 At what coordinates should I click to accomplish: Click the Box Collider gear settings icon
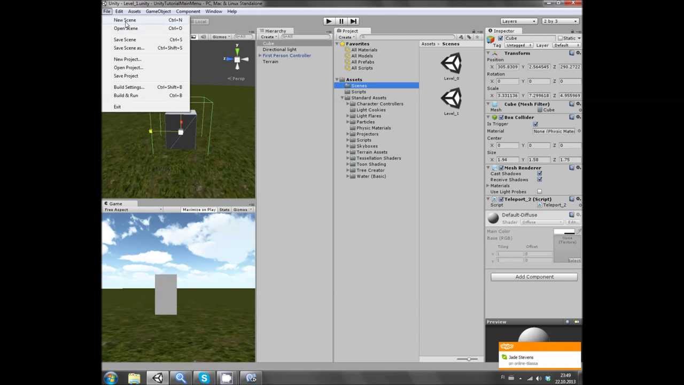578,117
